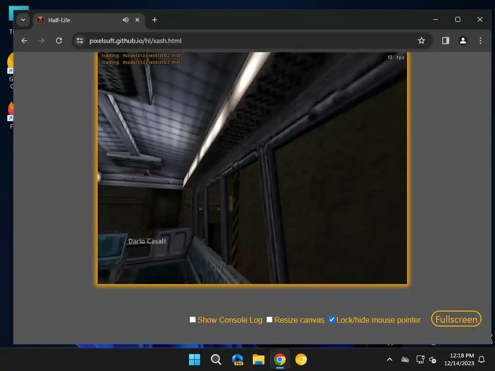Click inside the Half-Life game canvas
Viewport: 495px width, 371px height.
tap(252, 168)
